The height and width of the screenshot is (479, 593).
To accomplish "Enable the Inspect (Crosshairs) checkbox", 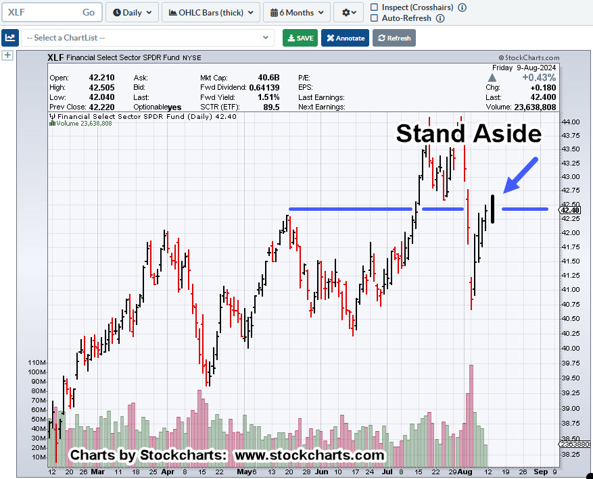I will tap(375, 7).
